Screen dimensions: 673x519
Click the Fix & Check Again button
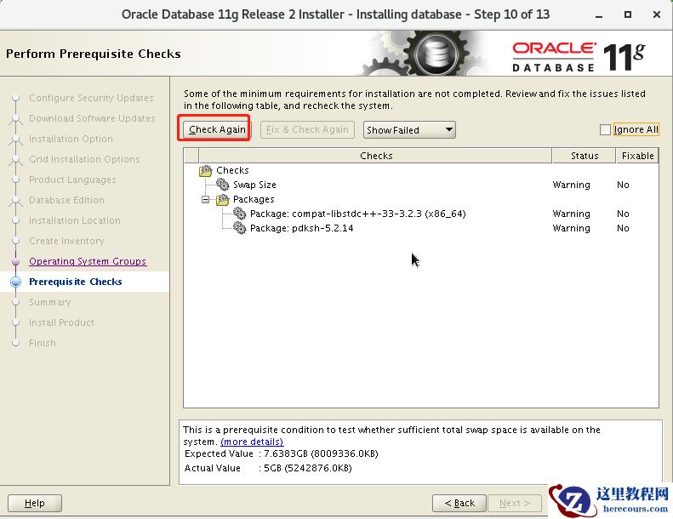point(307,129)
